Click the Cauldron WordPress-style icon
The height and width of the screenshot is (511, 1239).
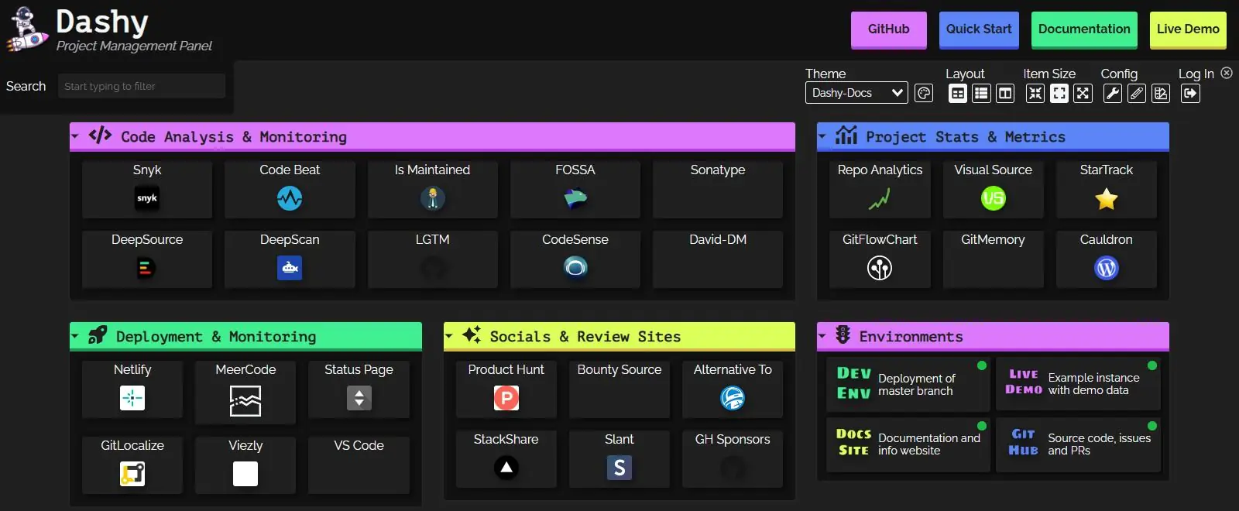point(1107,268)
